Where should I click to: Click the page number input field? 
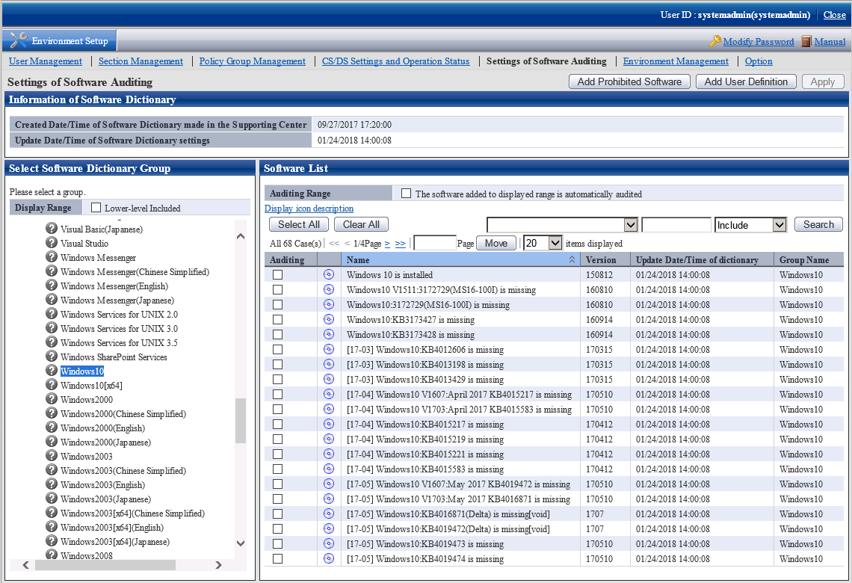point(435,243)
